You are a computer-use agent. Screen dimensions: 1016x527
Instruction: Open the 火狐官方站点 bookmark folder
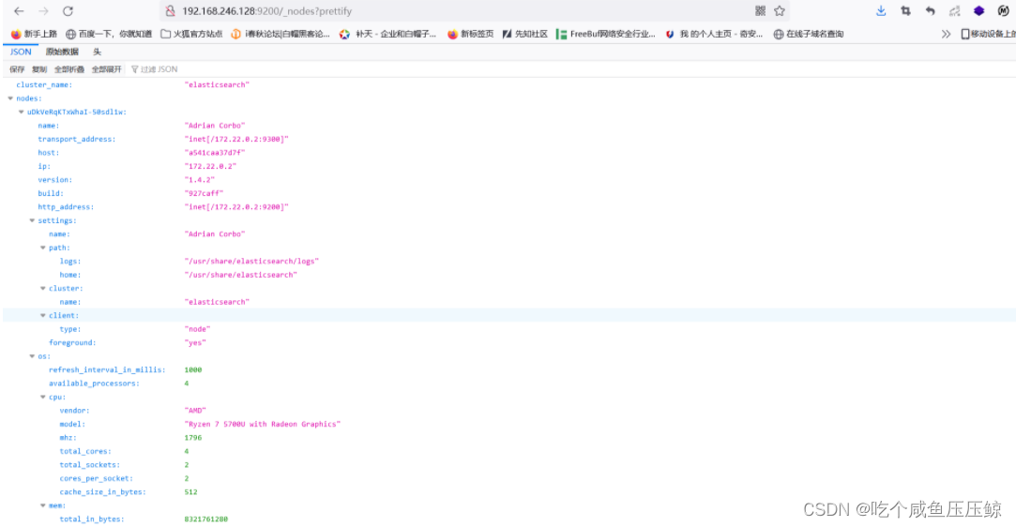coord(191,34)
